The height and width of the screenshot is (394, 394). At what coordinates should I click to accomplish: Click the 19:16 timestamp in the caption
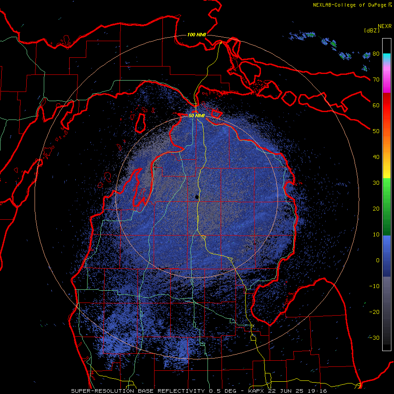pyautogui.click(x=317, y=391)
